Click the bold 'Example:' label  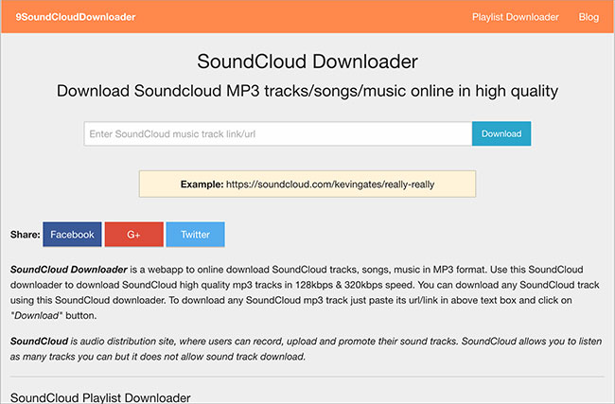click(x=202, y=184)
